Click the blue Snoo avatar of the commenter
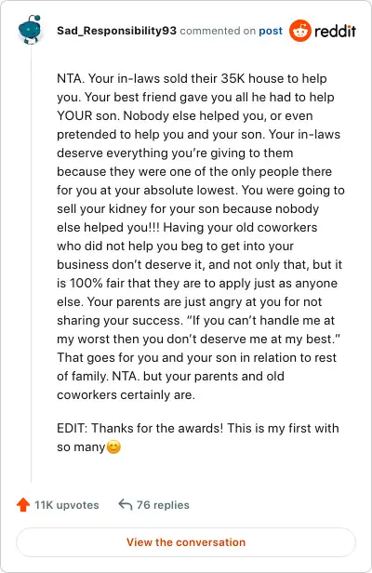 click(30, 30)
